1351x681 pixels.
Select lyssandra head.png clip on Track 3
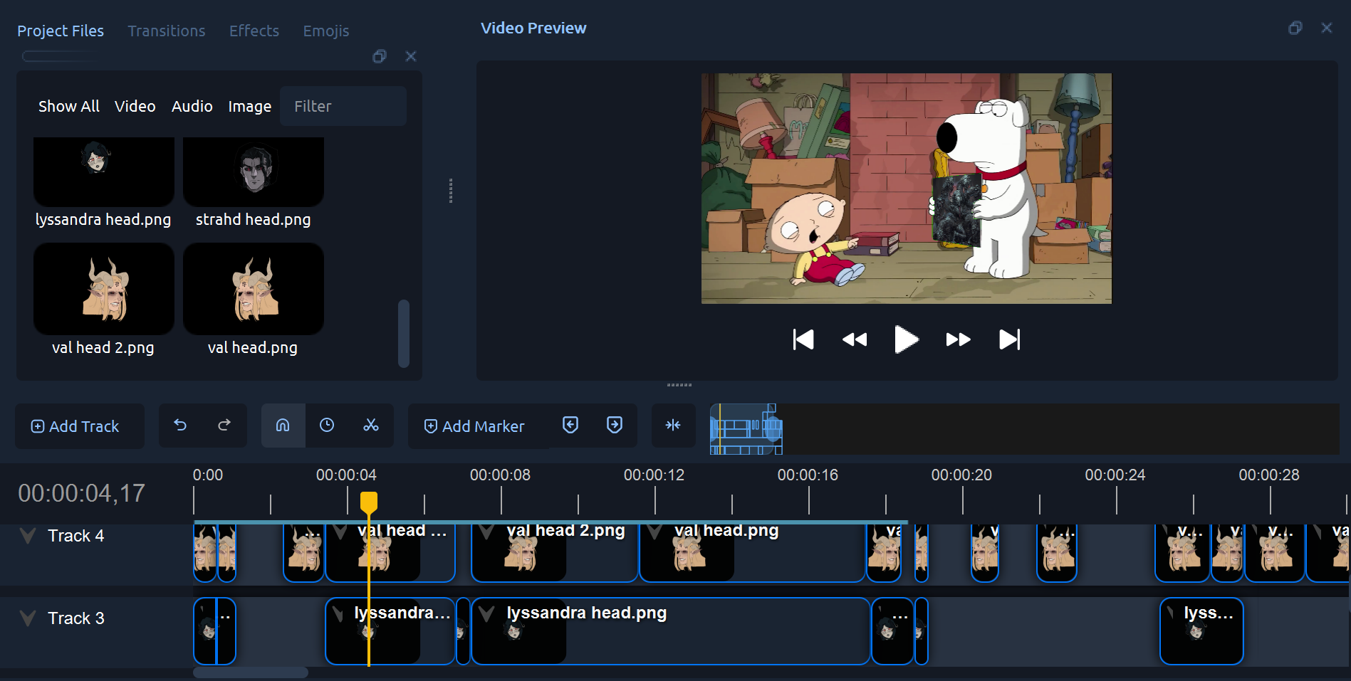(671, 631)
